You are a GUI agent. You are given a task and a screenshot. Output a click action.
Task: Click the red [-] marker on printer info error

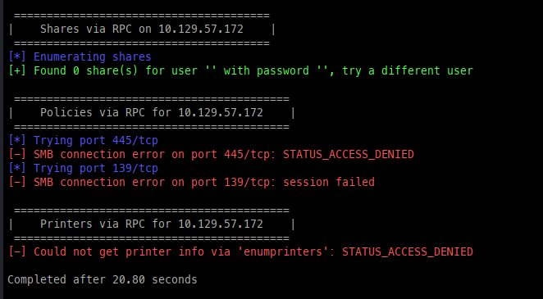[x=17, y=251]
